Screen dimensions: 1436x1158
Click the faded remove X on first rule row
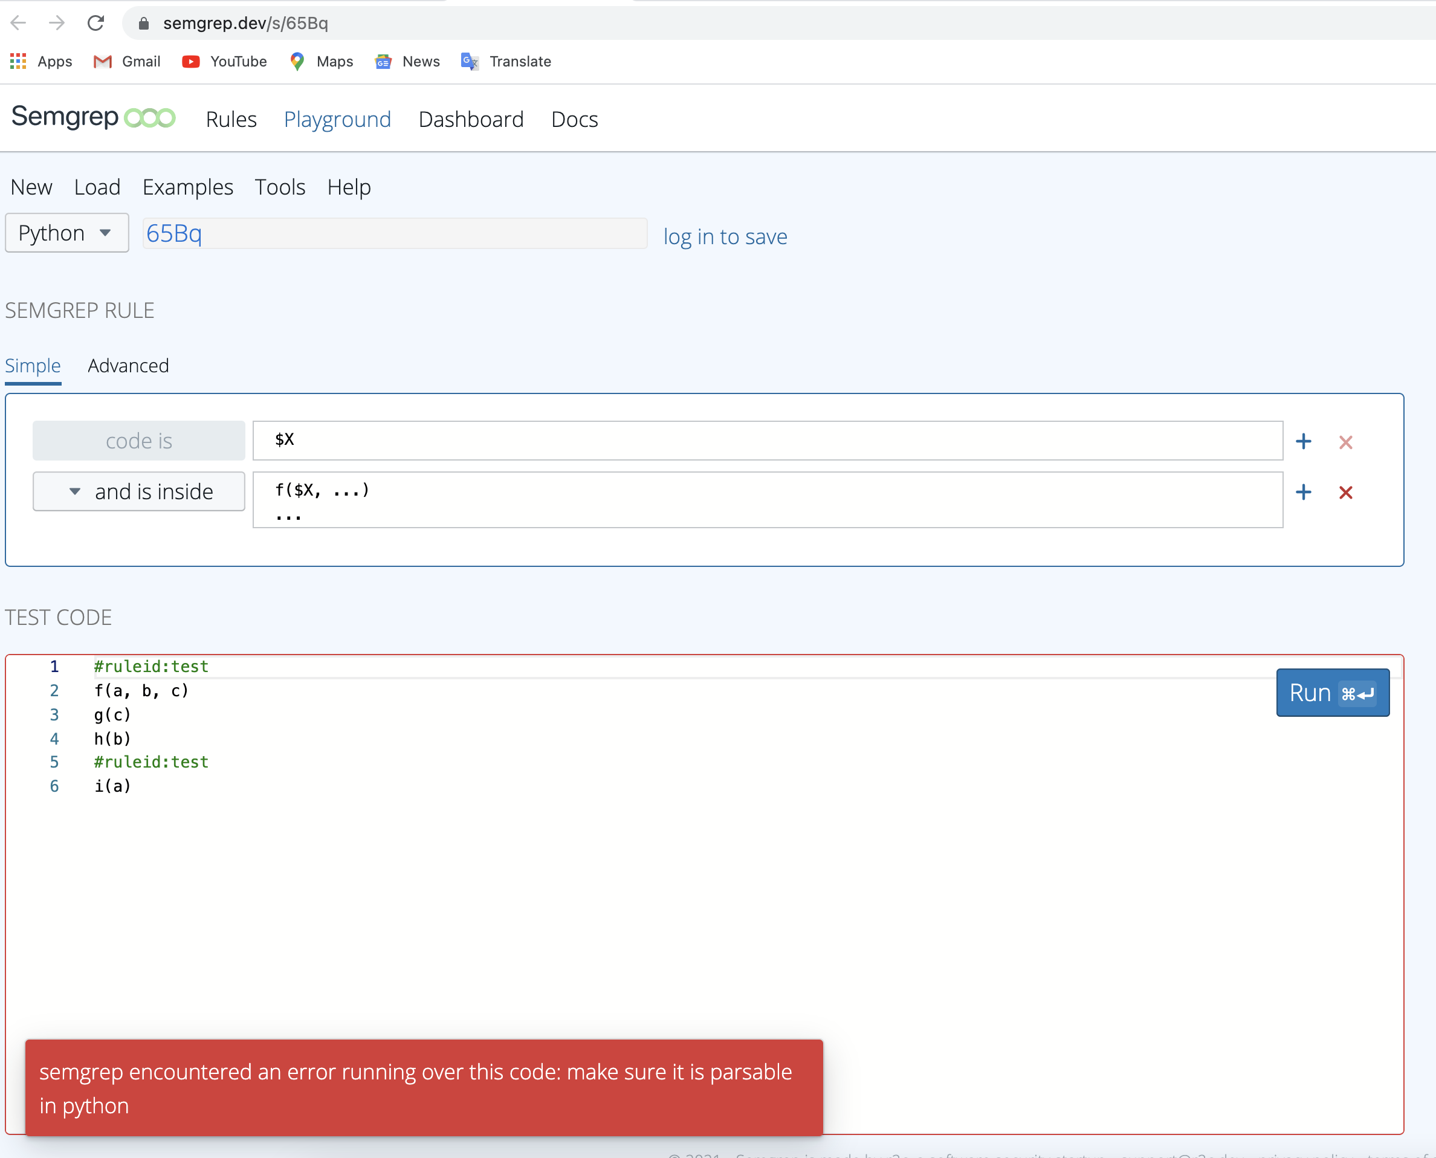coord(1345,442)
